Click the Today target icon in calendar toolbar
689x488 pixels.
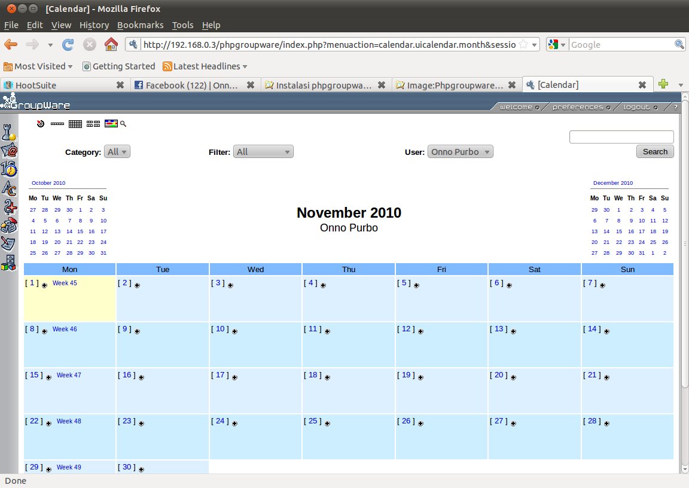(41, 124)
